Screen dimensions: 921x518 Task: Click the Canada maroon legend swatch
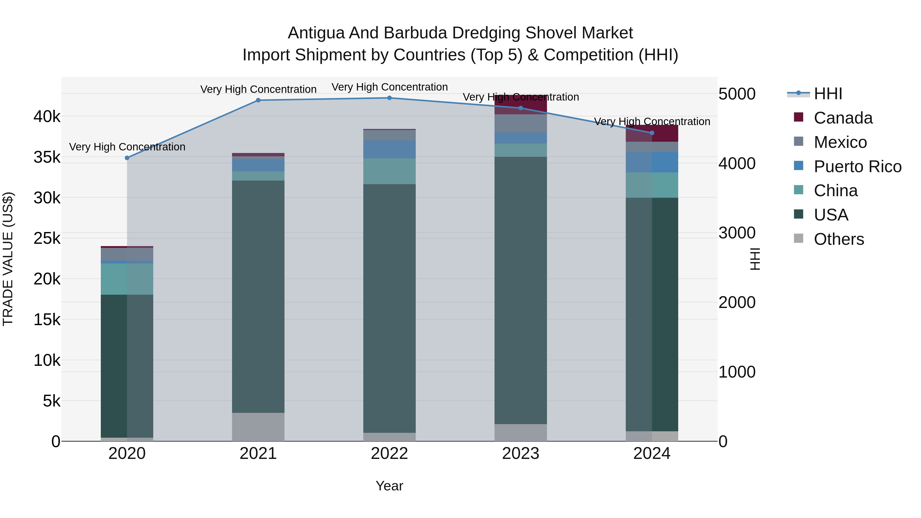pos(798,117)
